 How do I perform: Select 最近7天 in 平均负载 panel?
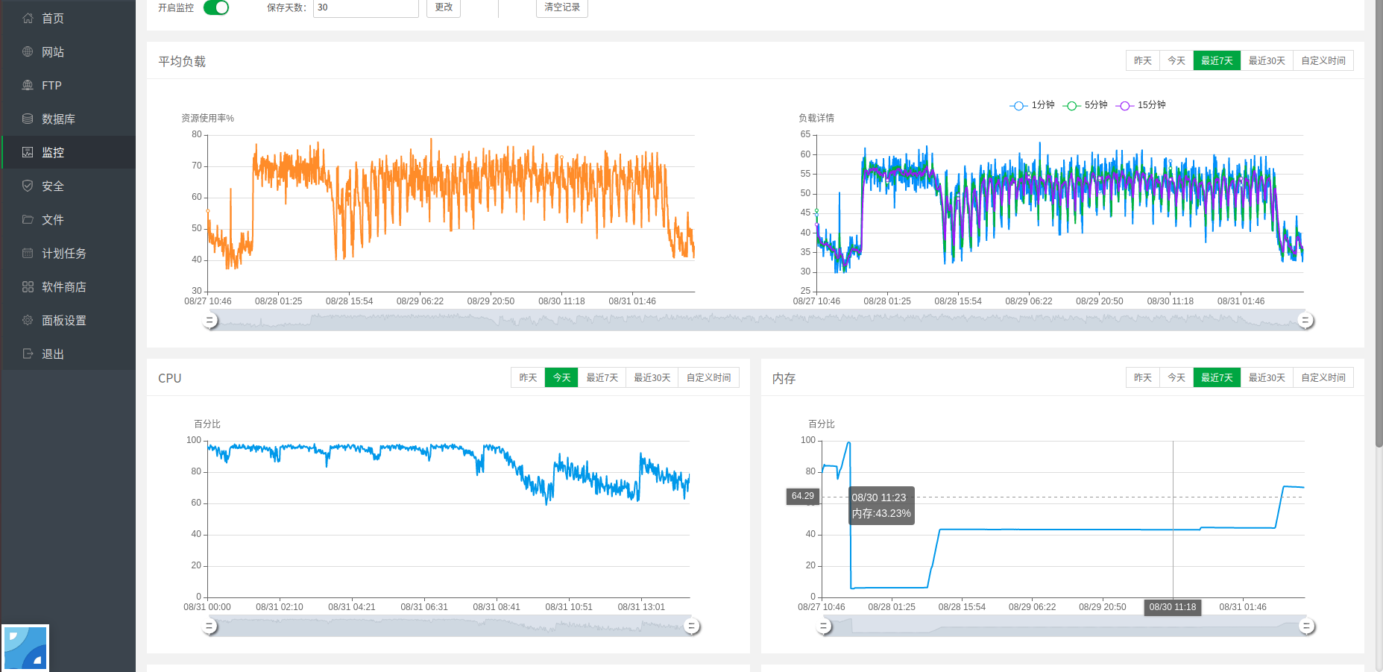click(x=1217, y=60)
